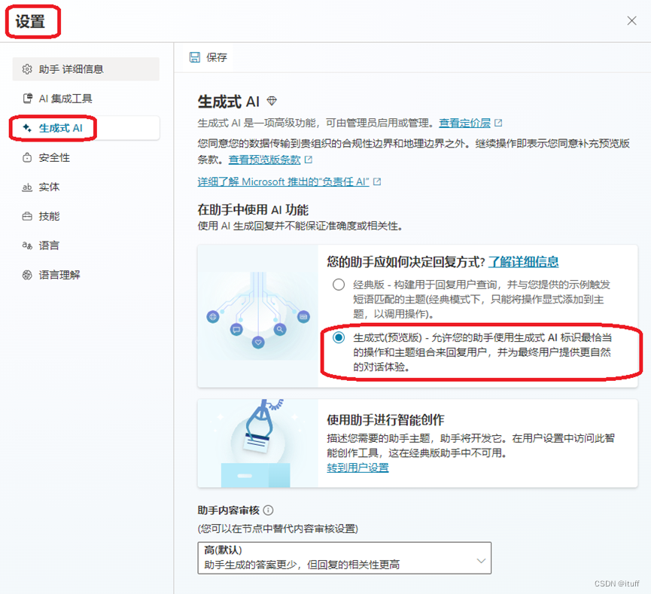The width and height of the screenshot is (651, 594).
Task: Click the premium diamond icon next to 生成式 AI heading
Action: pyautogui.click(x=272, y=101)
